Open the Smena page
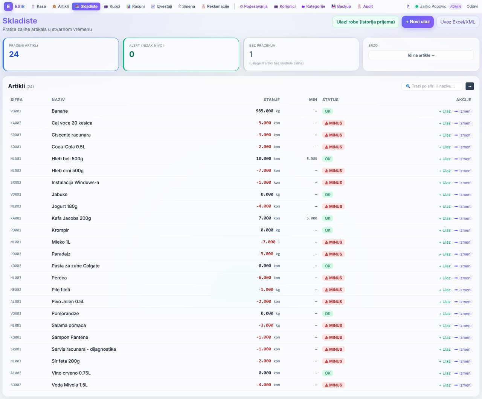This screenshot has width=482, height=399. pyautogui.click(x=186, y=6)
